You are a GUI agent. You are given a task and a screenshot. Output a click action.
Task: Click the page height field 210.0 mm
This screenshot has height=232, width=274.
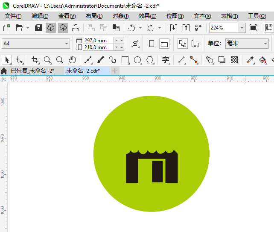(x=99, y=47)
